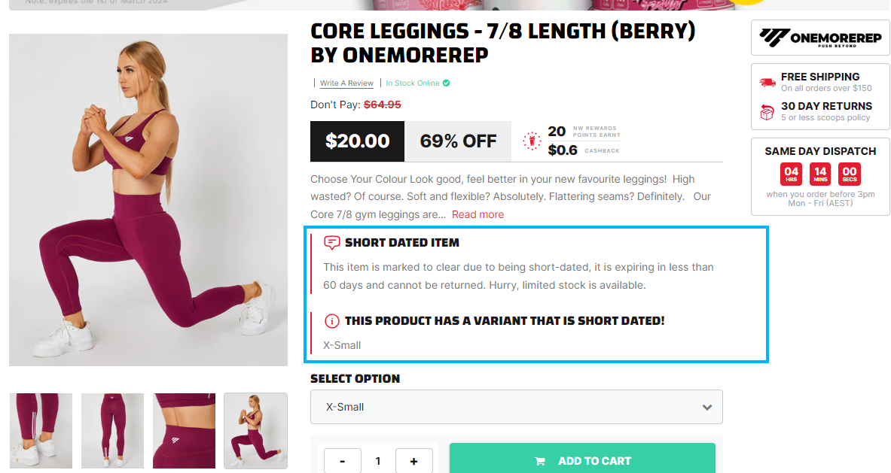Expand the size dropdown chevron arrow
891x473 pixels.
(706, 407)
